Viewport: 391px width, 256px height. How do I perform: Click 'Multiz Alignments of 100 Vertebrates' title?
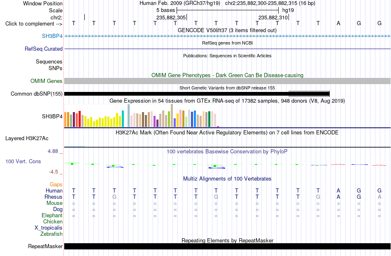coord(227,178)
